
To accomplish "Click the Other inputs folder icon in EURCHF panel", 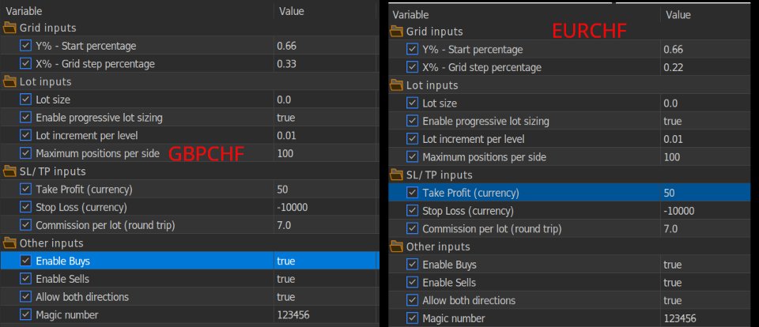I will click(x=396, y=246).
